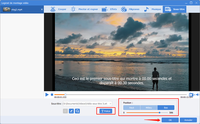Clear the subtitle file path with X

110,103
